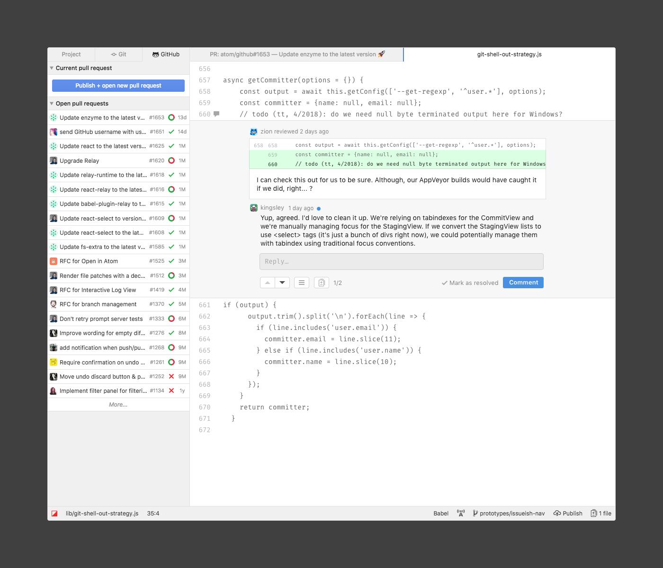Go to the previous comment with up arrow
The width and height of the screenshot is (663, 568).
(x=268, y=283)
